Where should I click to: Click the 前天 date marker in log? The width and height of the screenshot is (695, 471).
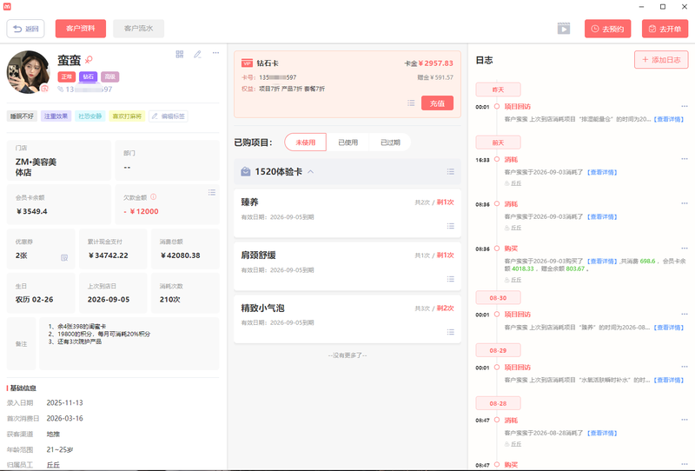(498, 143)
